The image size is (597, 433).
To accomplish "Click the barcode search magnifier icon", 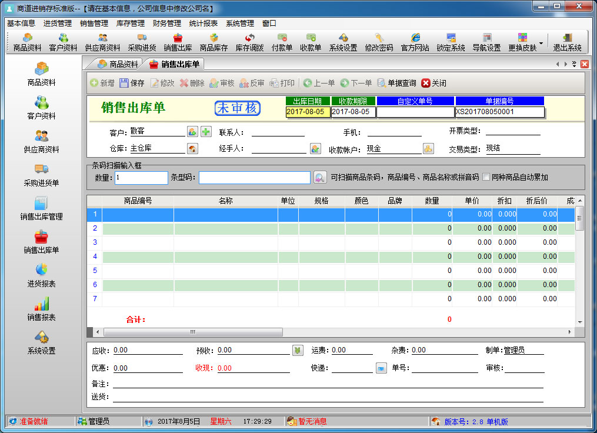I will [319, 177].
